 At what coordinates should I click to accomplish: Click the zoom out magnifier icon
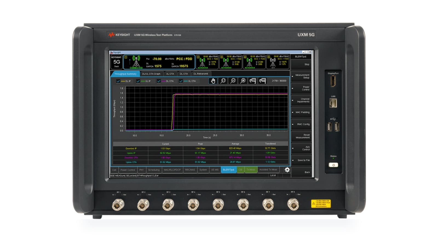[233, 81]
